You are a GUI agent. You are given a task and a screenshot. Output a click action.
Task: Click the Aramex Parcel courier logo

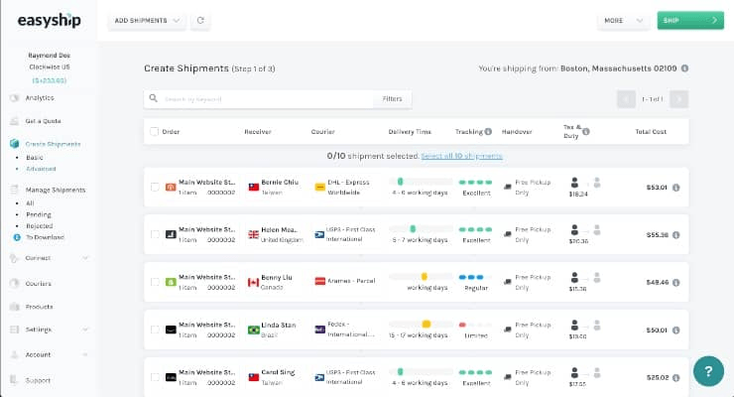(x=319, y=281)
